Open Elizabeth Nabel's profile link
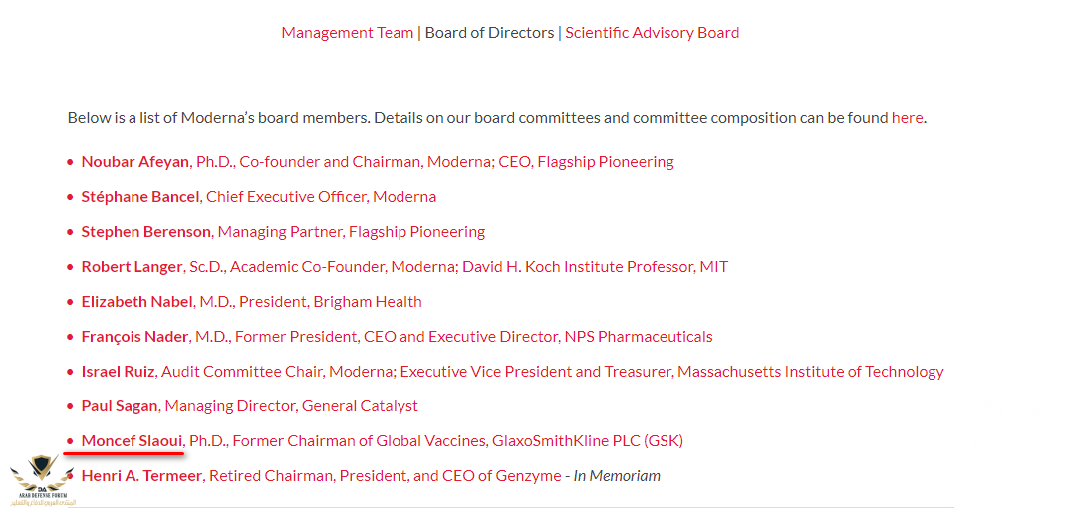Screen dimensions: 1067x508 pos(137,301)
